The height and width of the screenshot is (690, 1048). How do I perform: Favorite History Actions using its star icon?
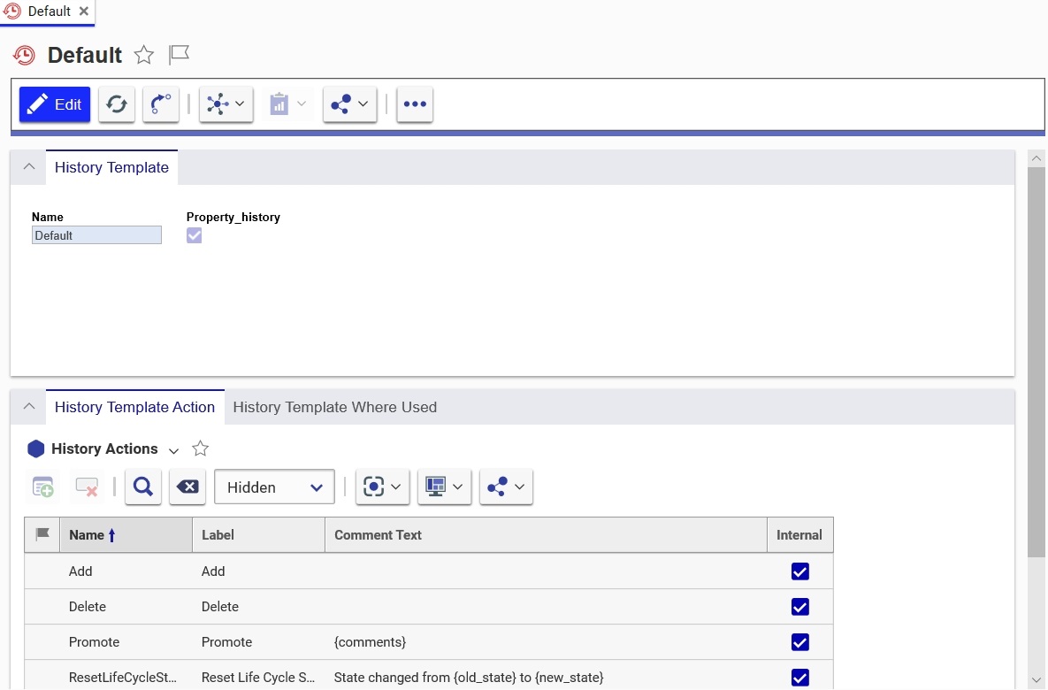pyautogui.click(x=200, y=448)
